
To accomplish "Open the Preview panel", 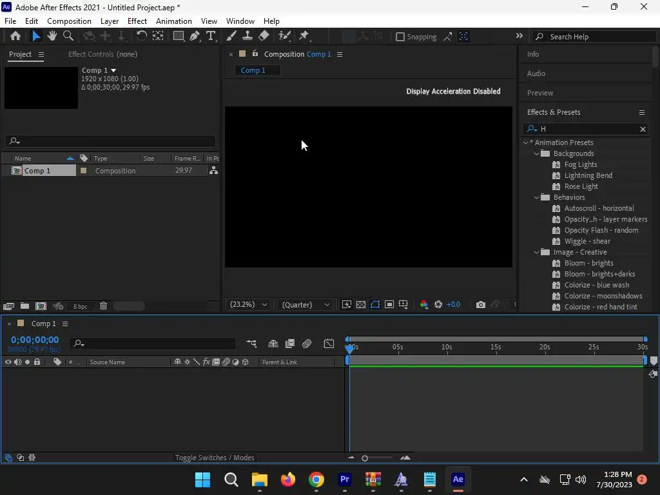I will coord(540,93).
